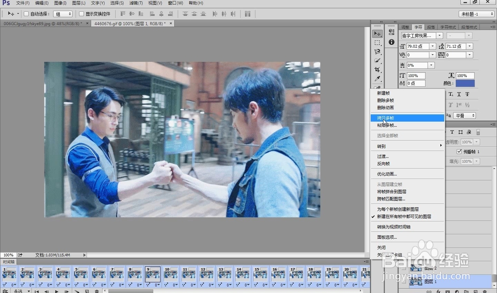Apply underline text style icon
497x293 pixels.
pyautogui.click(x=459, y=94)
